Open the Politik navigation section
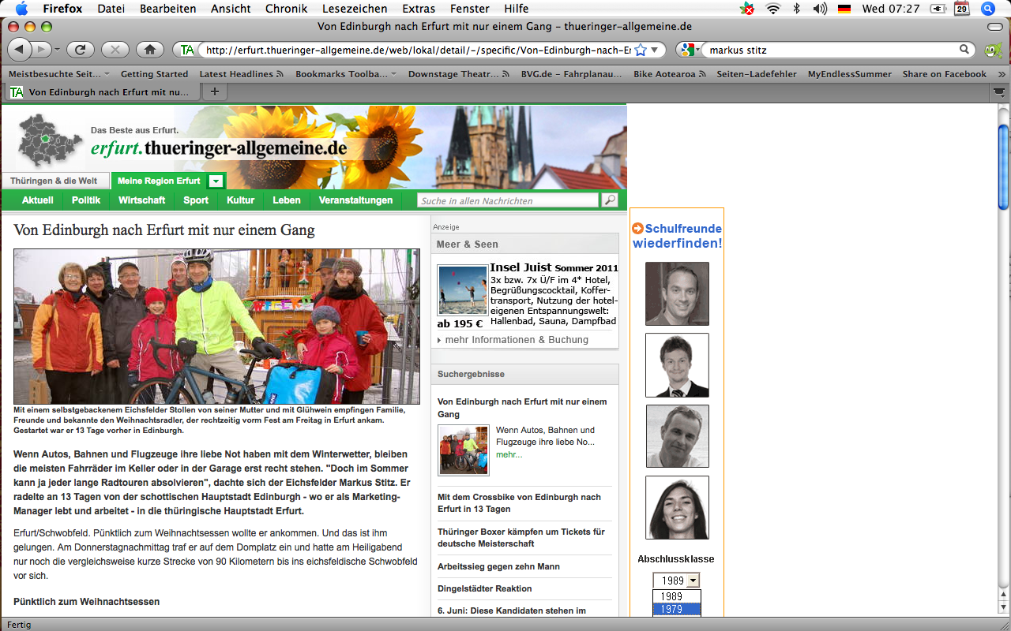1011x631 pixels. click(x=86, y=200)
